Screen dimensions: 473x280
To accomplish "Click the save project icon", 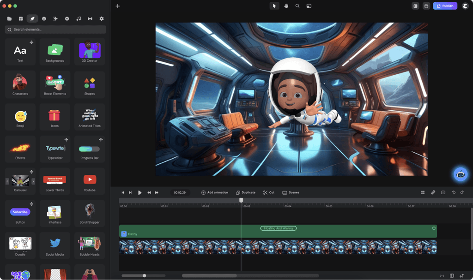I will [426, 6].
